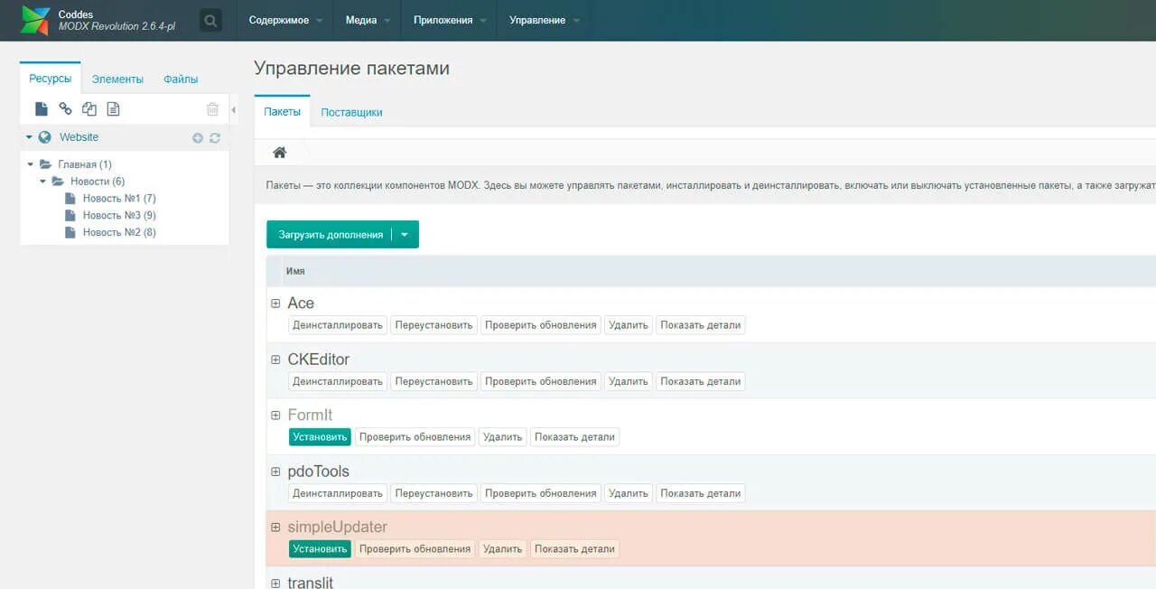Expand the pdoTools package row
The height and width of the screenshot is (589, 1156).
(275, 472)
